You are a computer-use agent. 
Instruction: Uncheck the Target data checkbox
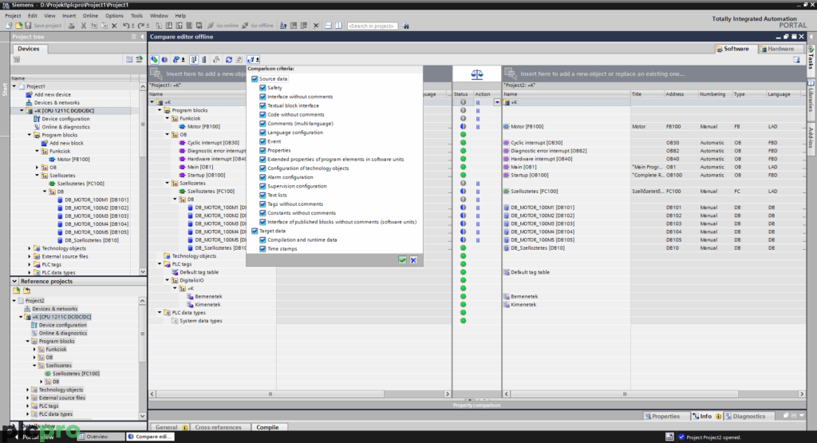click(255, 231)
